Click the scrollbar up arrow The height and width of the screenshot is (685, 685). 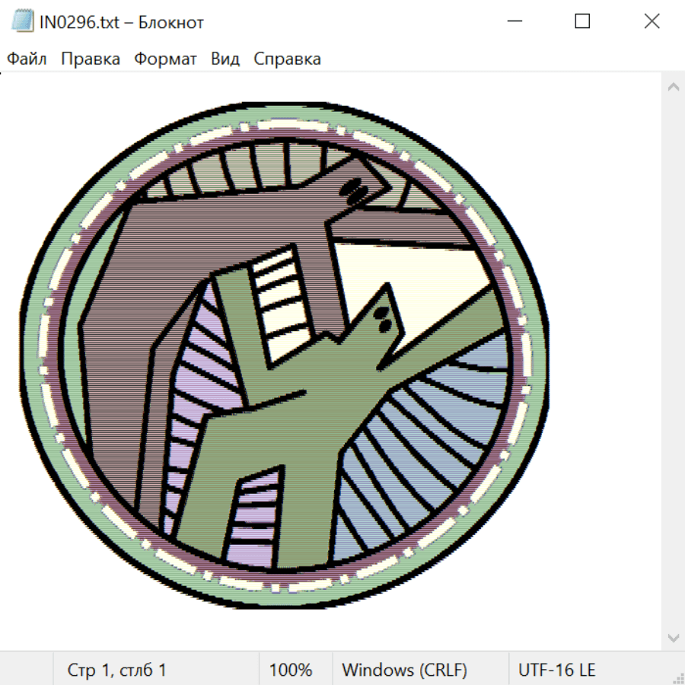(673, 87)
